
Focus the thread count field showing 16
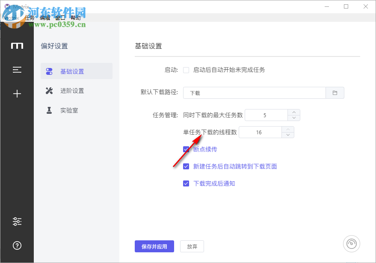(x=260, y=132)
